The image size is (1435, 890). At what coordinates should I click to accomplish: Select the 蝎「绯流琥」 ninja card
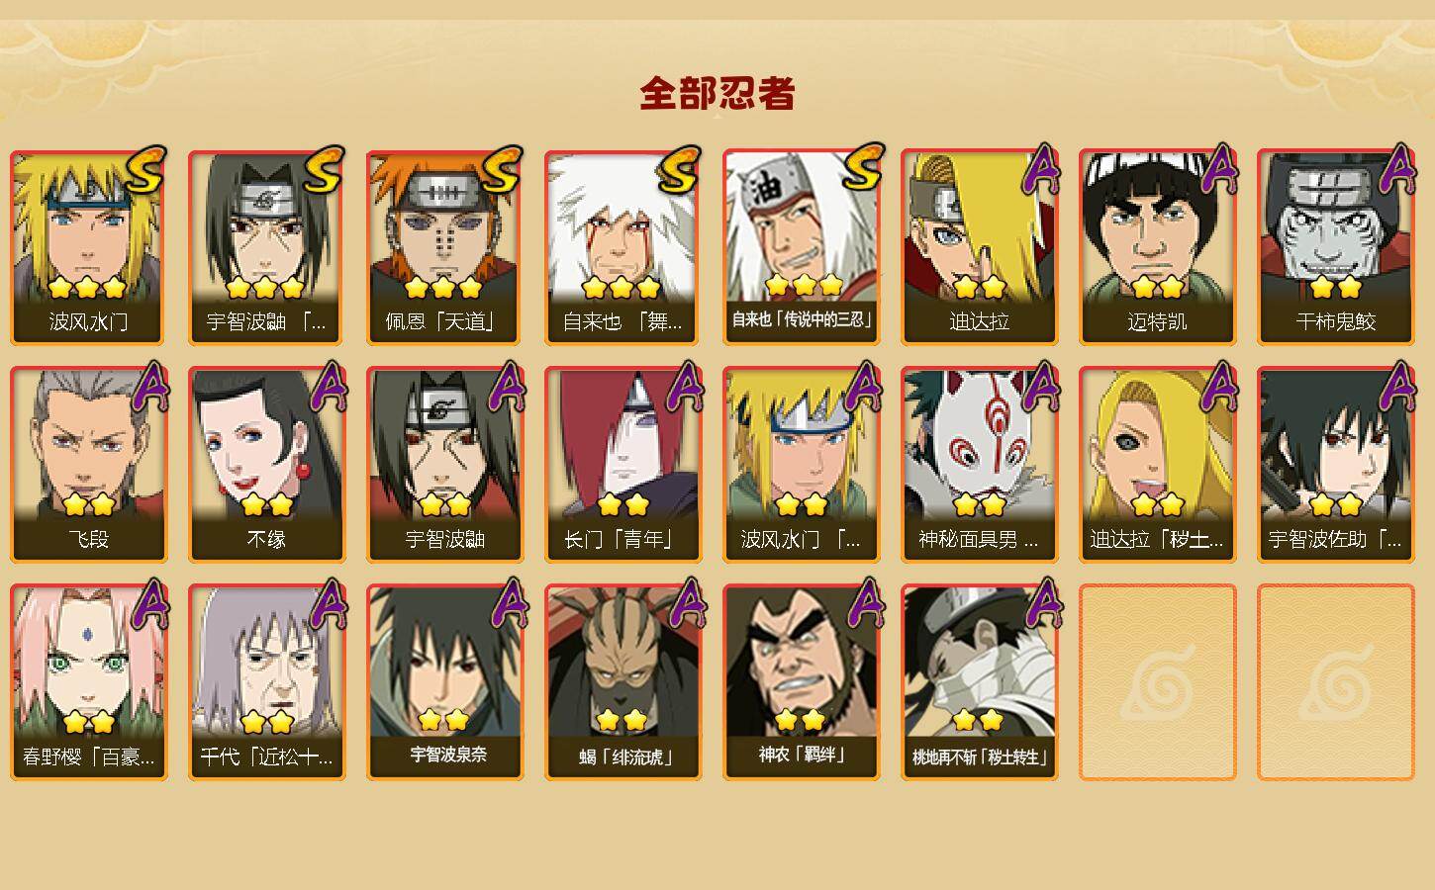point(623,682)
